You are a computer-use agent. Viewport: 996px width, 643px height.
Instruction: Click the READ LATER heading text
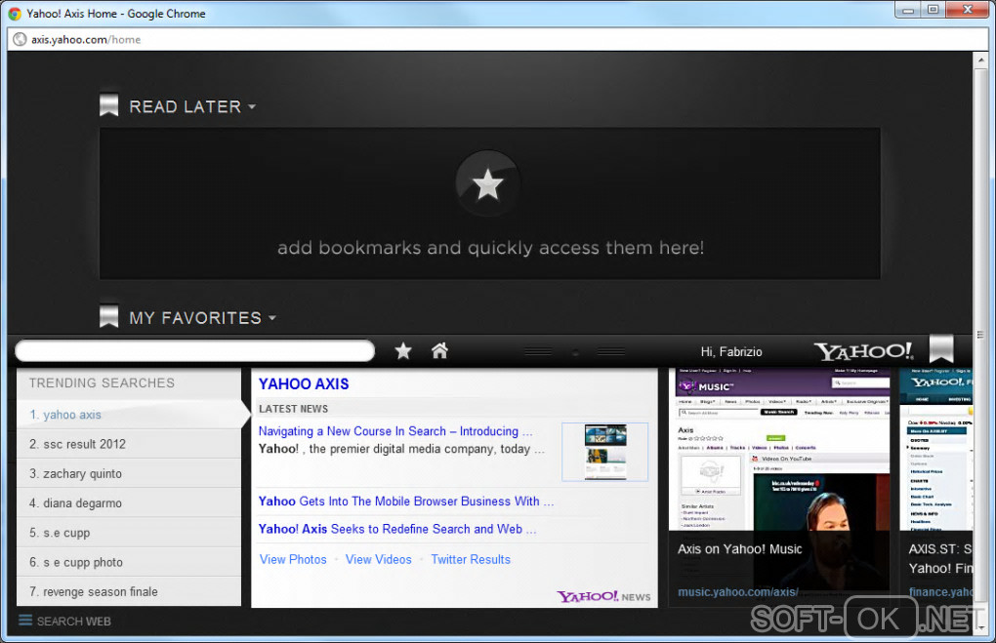(x=185, y=106)
